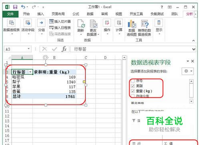The width and height of the screenshot is (200, 145).
Task: Click the formula bar cancel X icon
Action: [44, 49]
